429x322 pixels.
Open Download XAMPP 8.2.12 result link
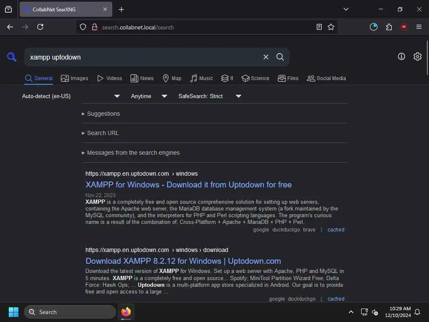pos(183,261)
